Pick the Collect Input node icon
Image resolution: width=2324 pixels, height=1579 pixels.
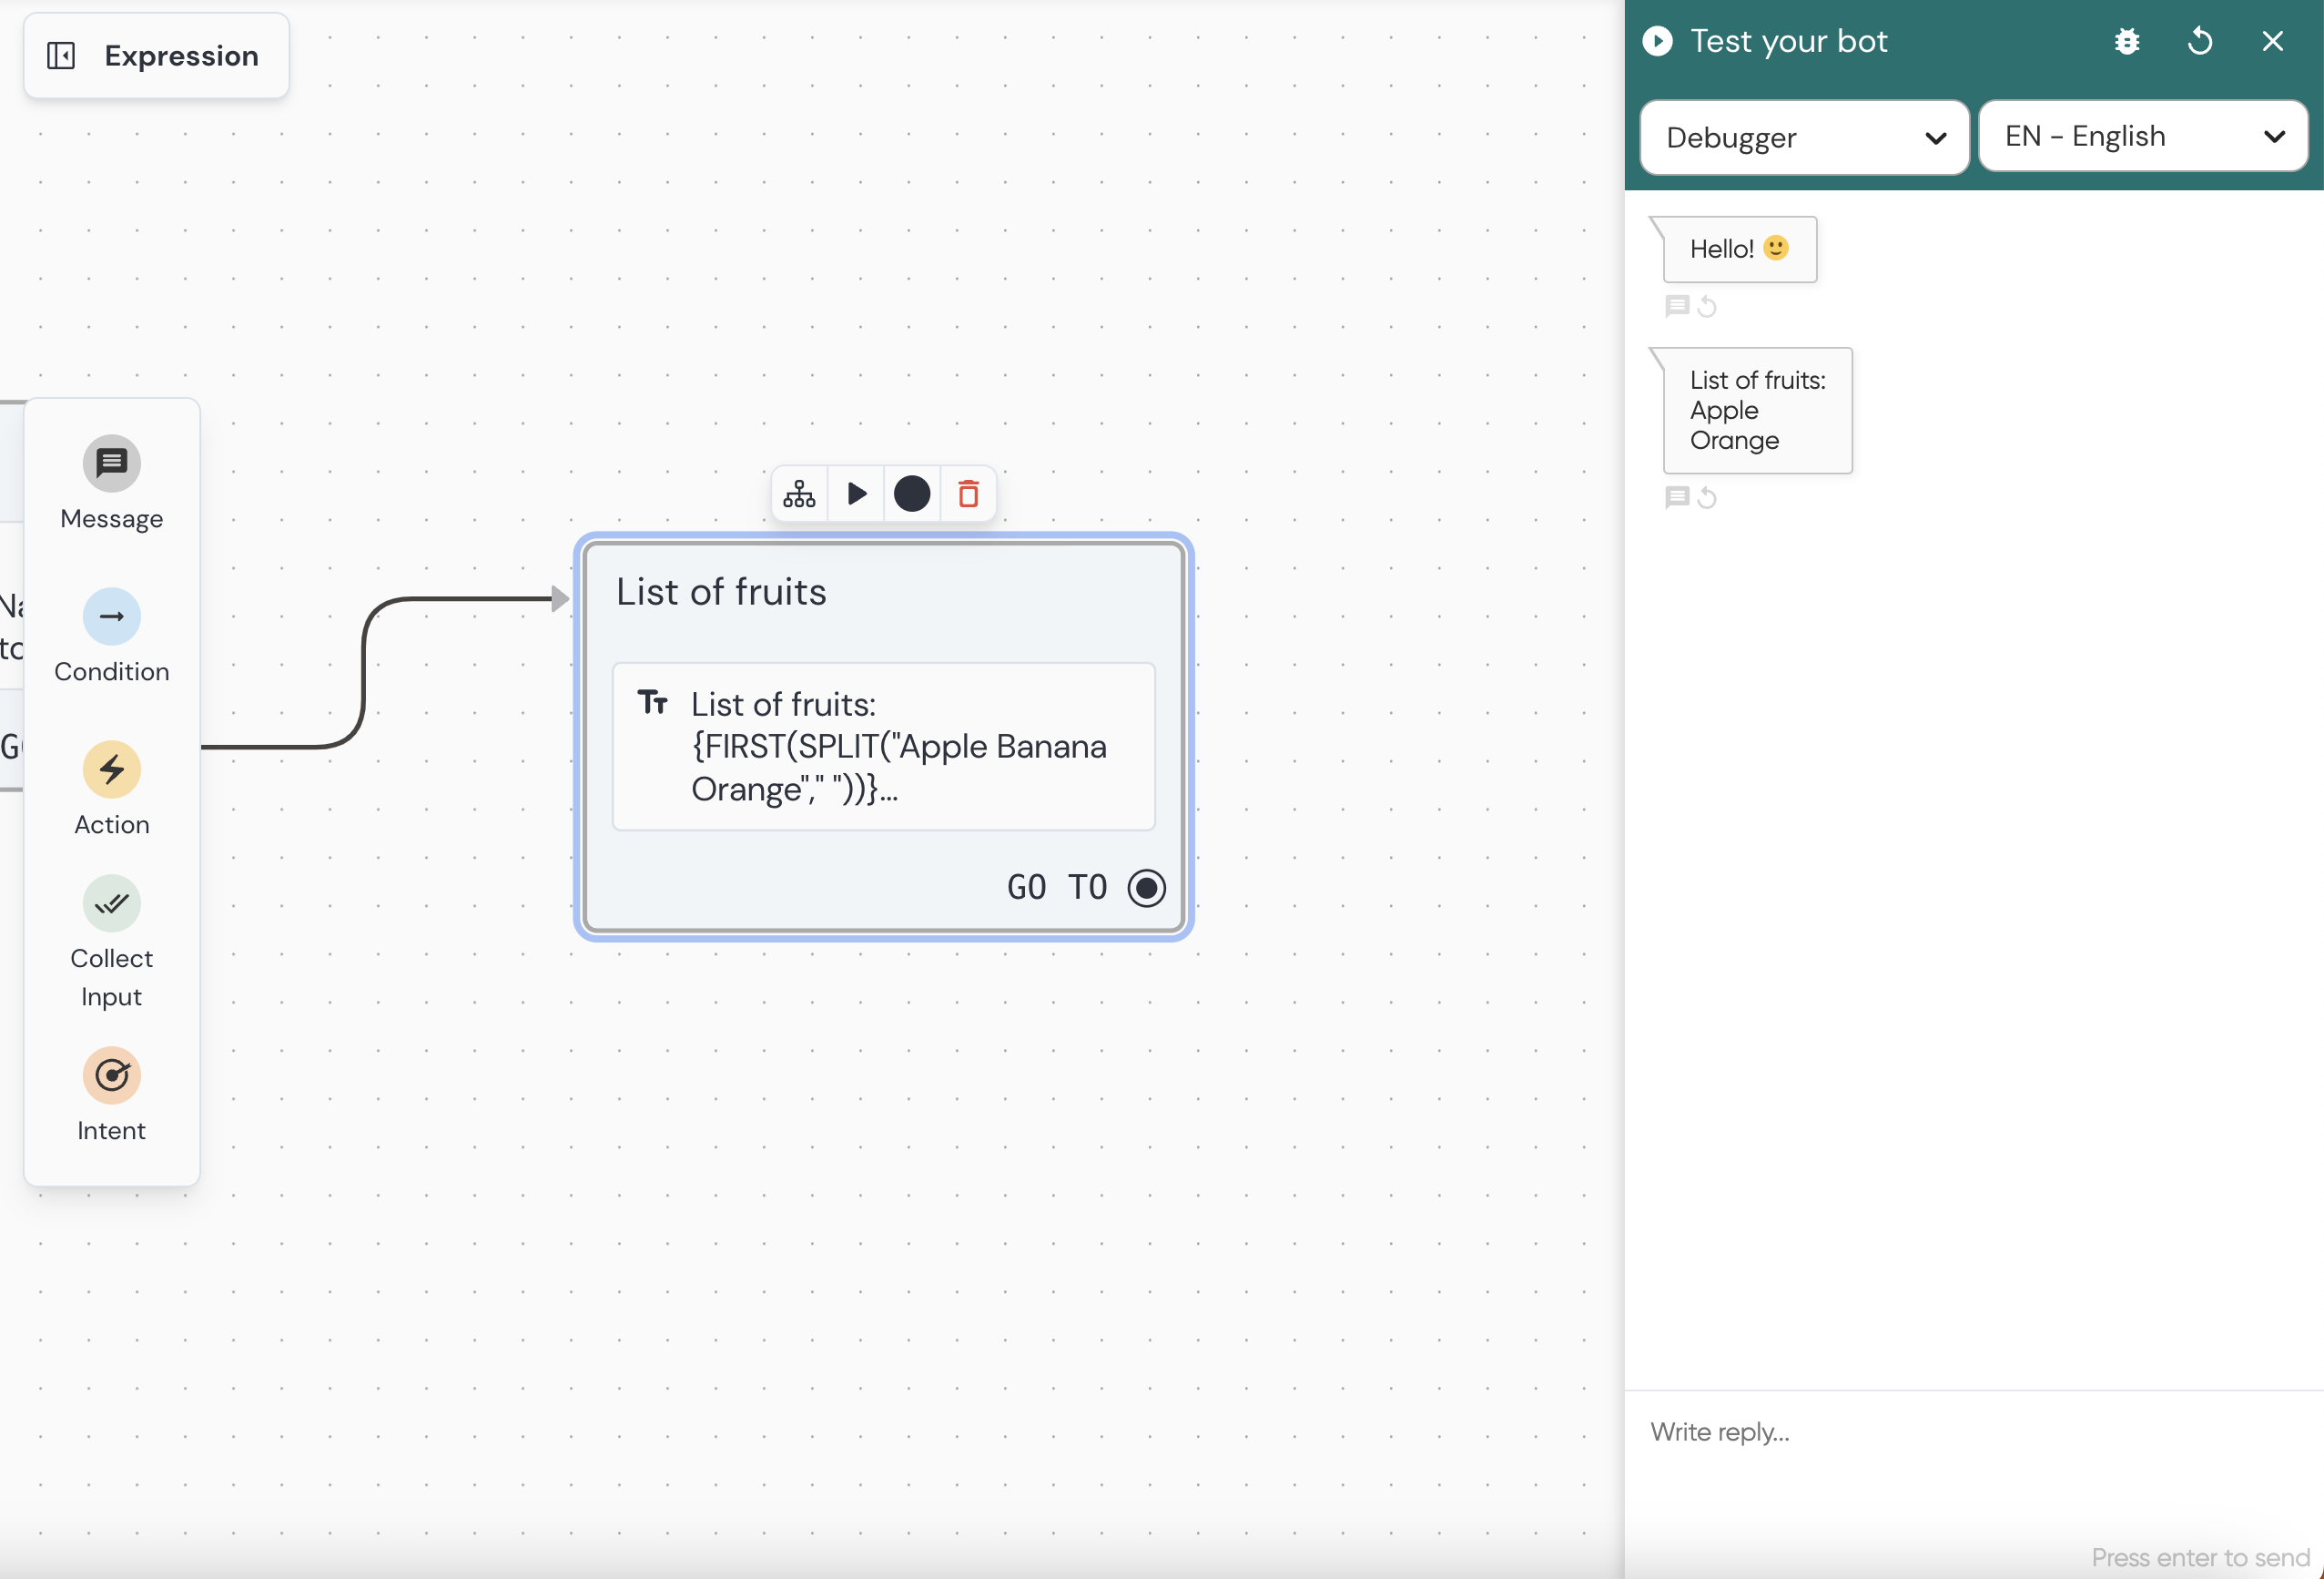tap(111, 903)
